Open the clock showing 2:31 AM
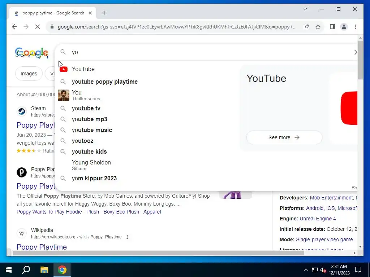 339,270
